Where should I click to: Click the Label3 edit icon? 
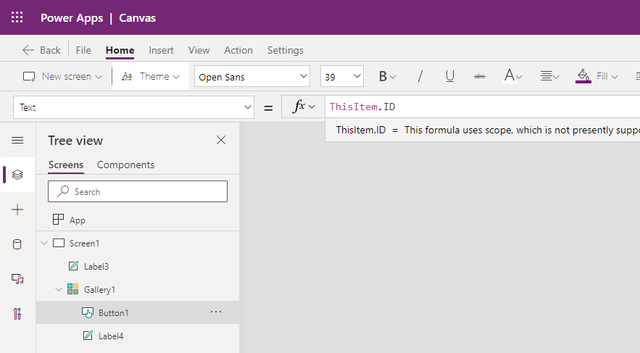[73, 266]
